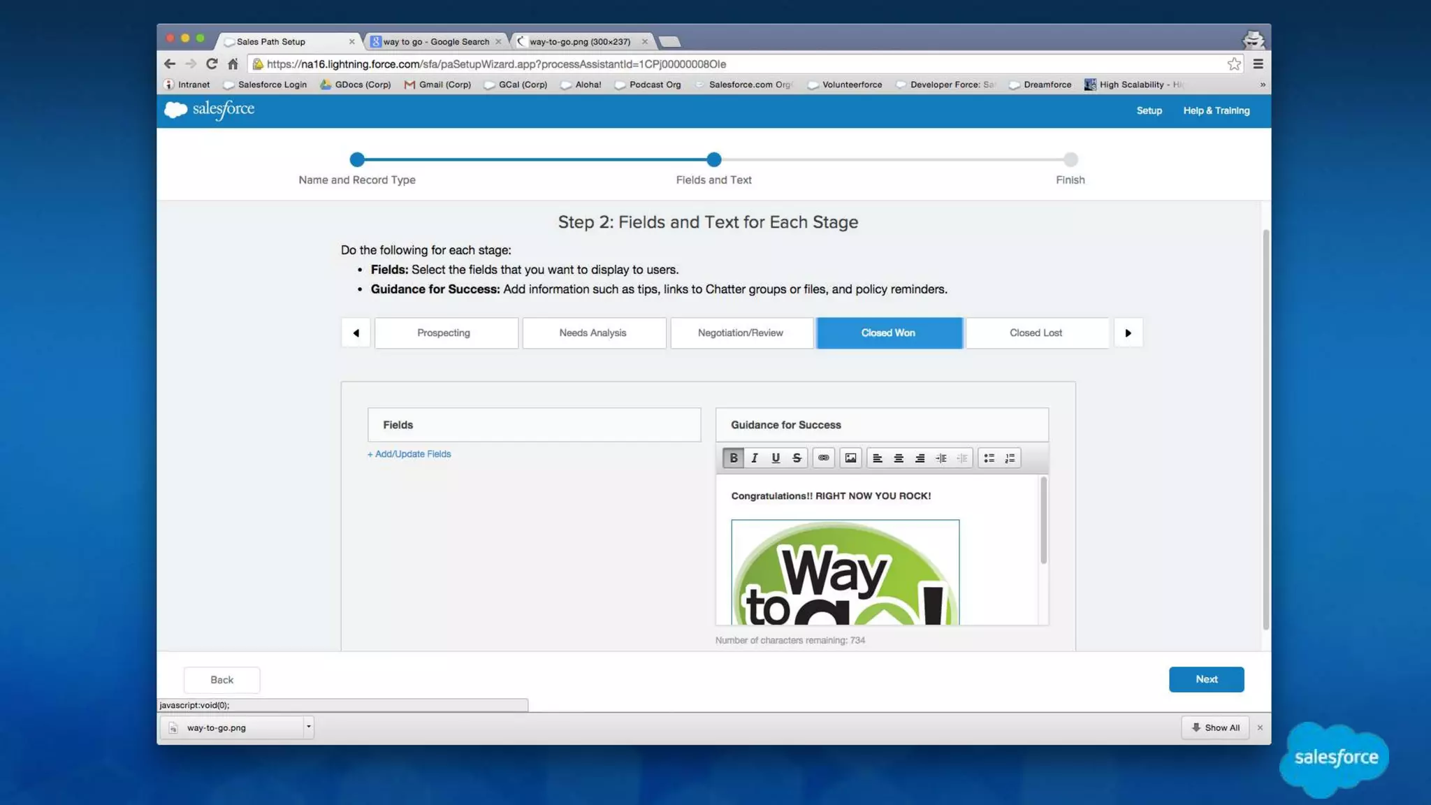This screenshot has width=1431, height=805.
Task: Select the Negotiation/Review stage tab
Action: coord(741,333)
